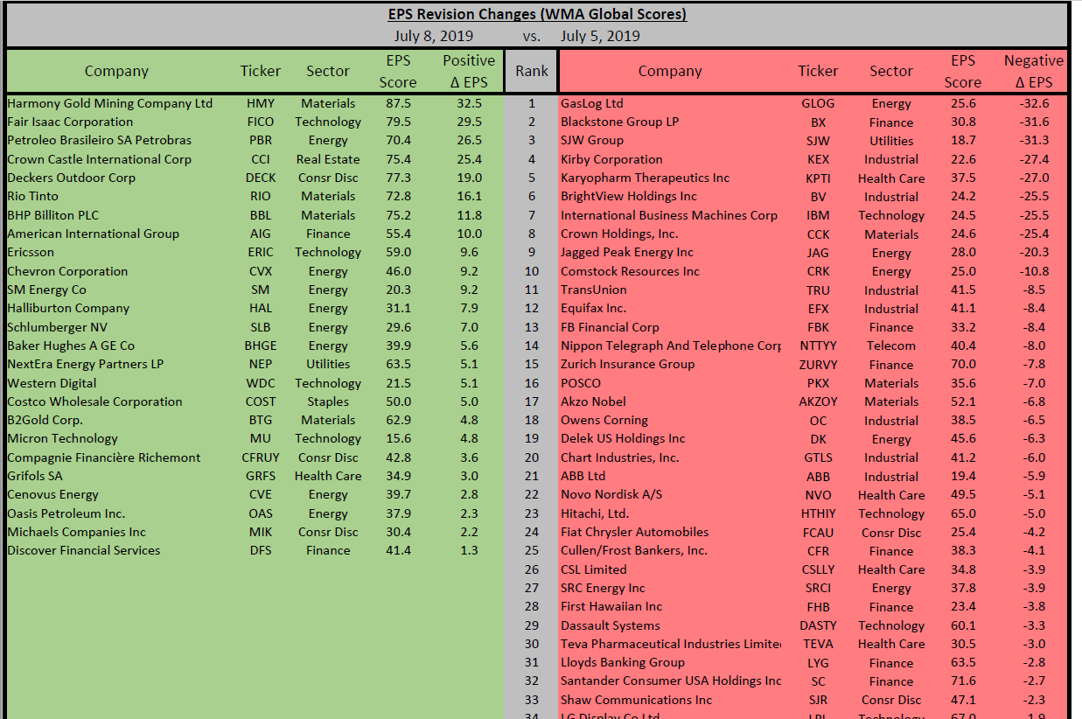Click the 'July 5, 2019' date

(600, 36)
